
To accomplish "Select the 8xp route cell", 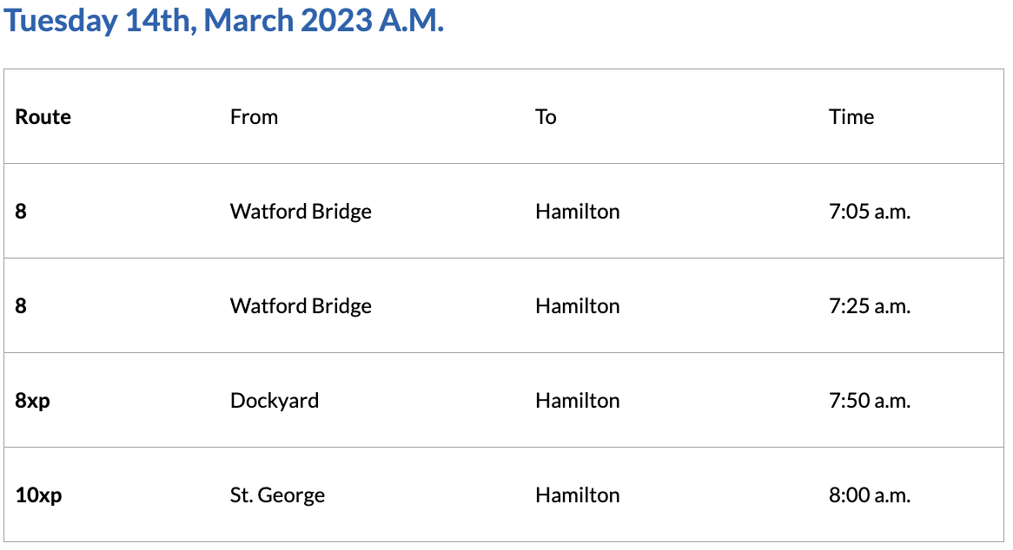I will pyautogui.click(x=33, y=401).
